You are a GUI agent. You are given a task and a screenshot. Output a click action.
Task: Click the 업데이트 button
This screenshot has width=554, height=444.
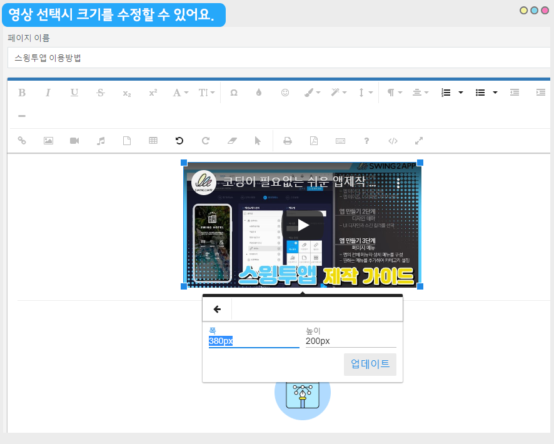pos(370,364)
